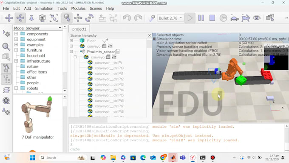The image size is (289, 163).
Task: Click the undo arrow
Action: click(x=127, y=18)
